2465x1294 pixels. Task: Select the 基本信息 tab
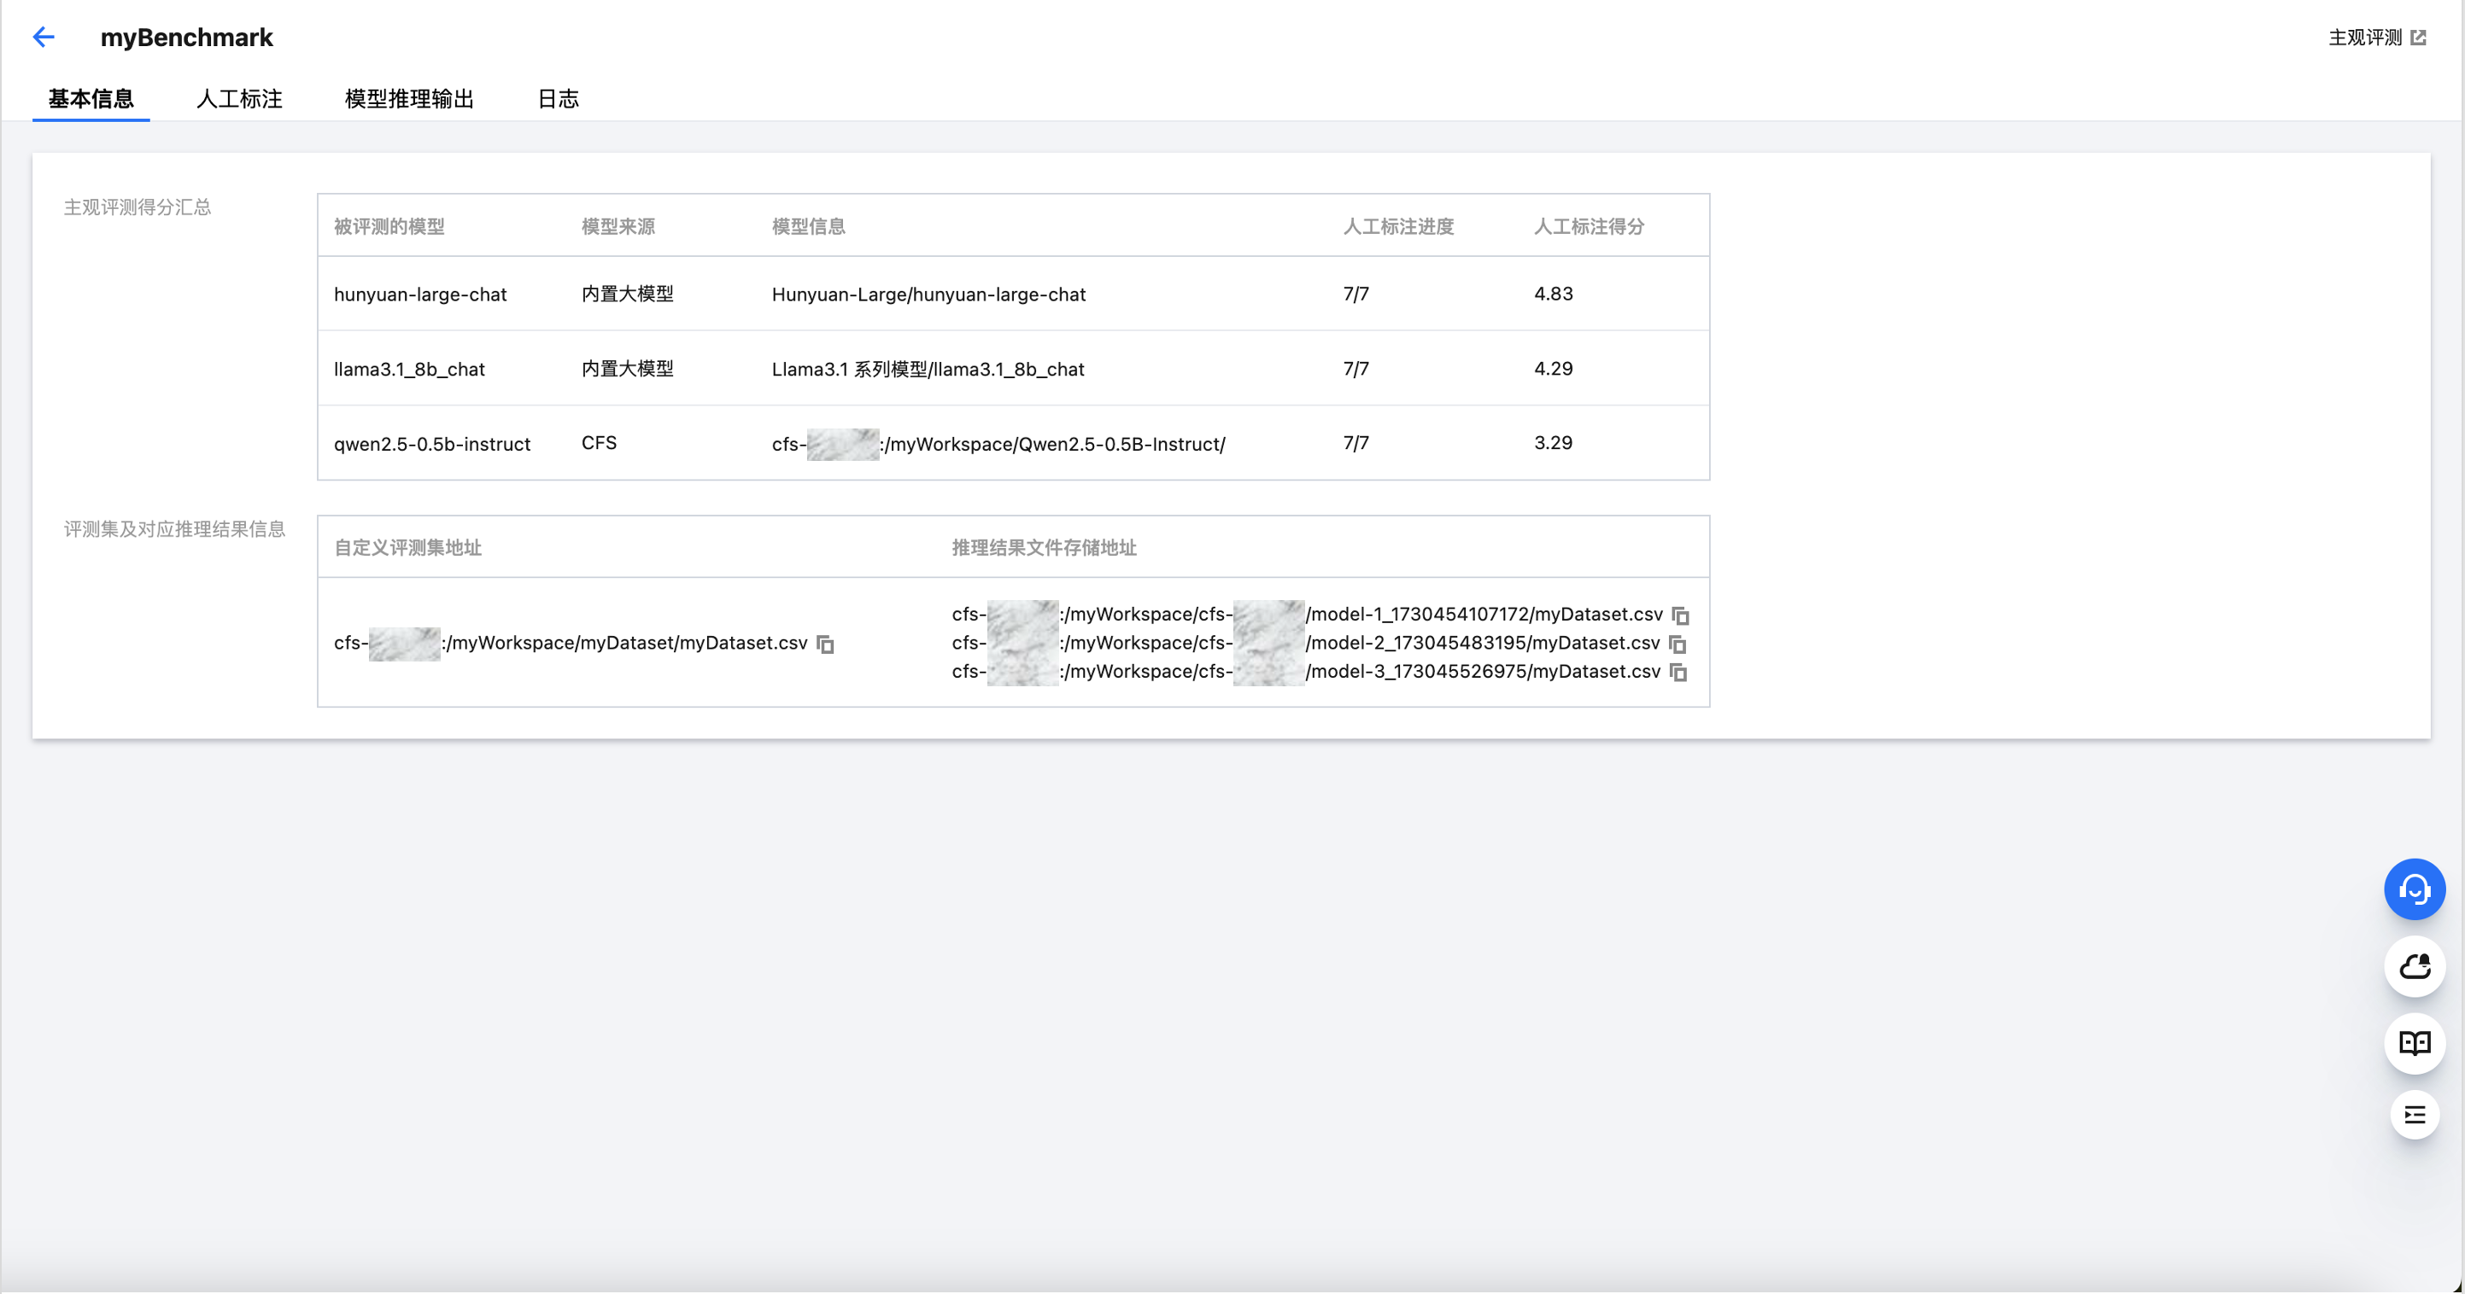pos(91,98)
